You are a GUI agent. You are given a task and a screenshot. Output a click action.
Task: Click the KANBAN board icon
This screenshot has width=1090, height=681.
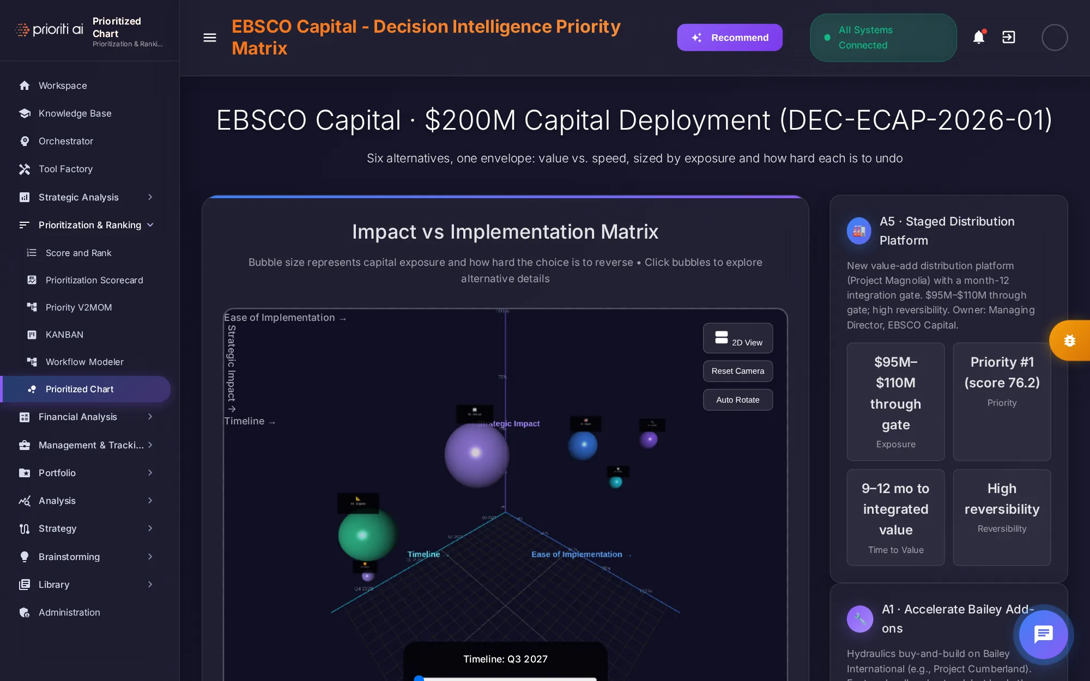point(32,335)
